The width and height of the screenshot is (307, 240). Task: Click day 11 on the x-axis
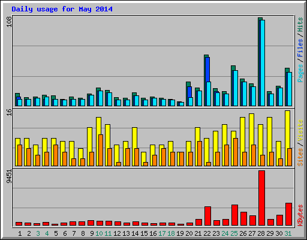(x=108, y=233)
